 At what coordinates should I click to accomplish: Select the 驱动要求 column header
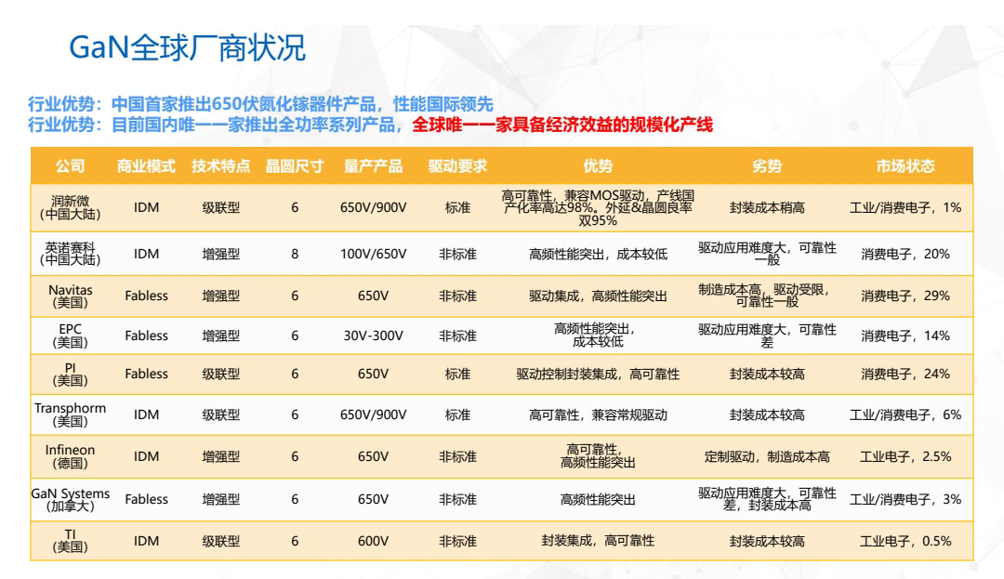point(457,166)
